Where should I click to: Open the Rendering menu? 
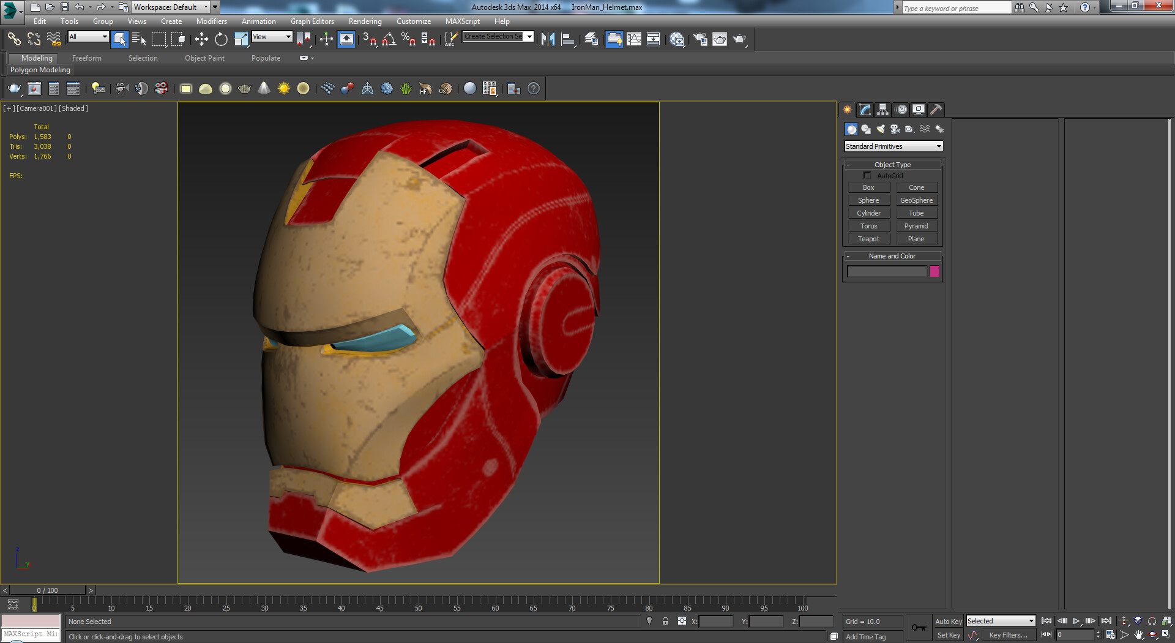(x=365, y=21)
